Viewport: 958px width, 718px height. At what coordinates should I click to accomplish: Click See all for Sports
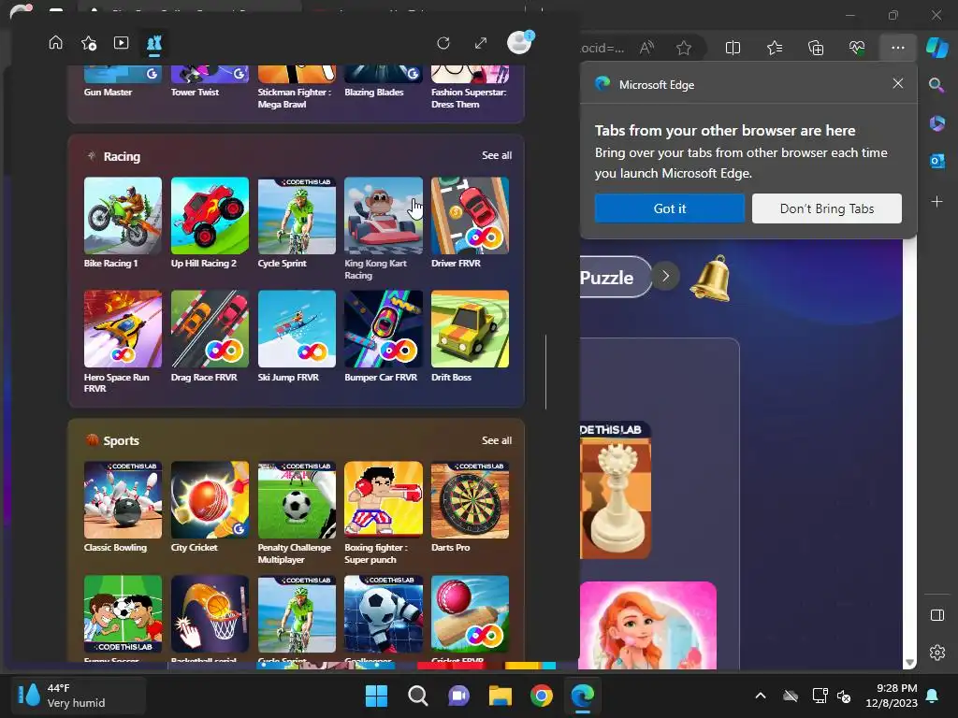[496, 440]
